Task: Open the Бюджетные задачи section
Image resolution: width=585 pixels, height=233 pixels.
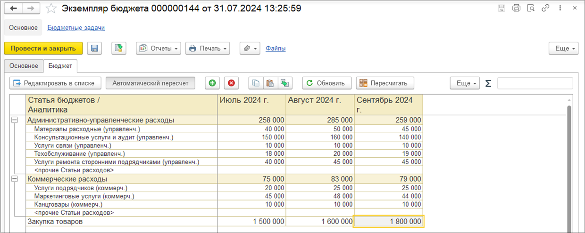Action: 76,28
